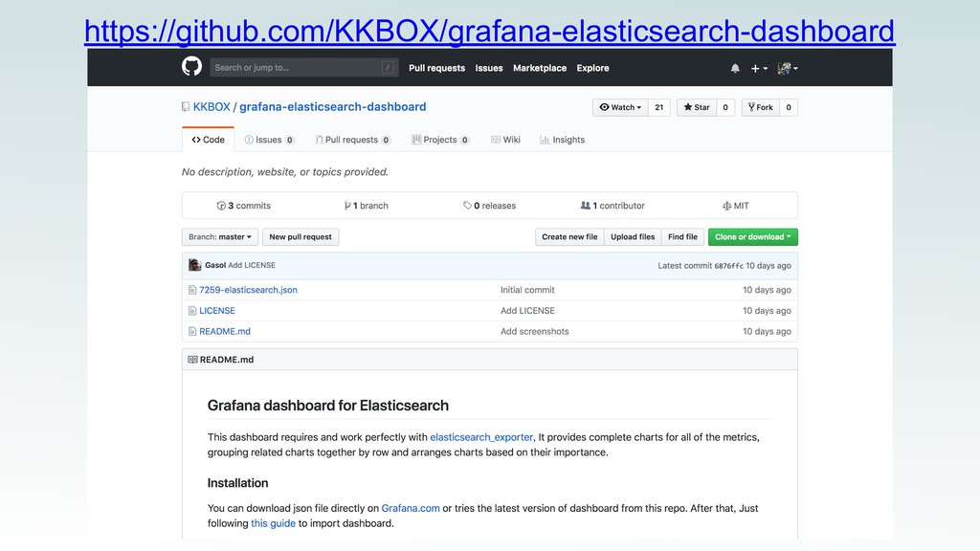Select the Code tab
980x551 pixels.
(208, 140)
